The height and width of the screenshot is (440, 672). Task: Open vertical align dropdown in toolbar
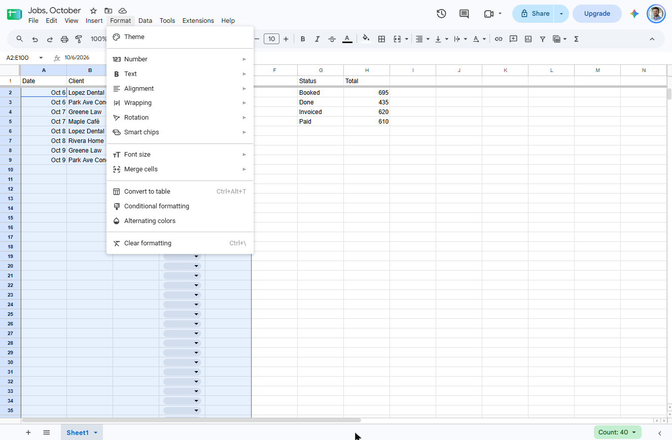pyautogui.click(x=442, y=39)
